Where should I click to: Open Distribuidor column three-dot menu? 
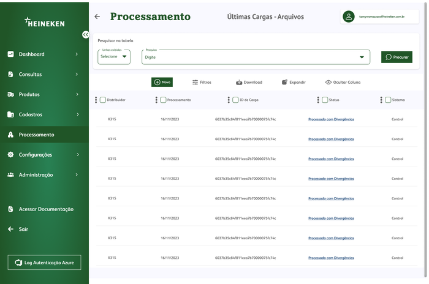[x=96, y=100]
